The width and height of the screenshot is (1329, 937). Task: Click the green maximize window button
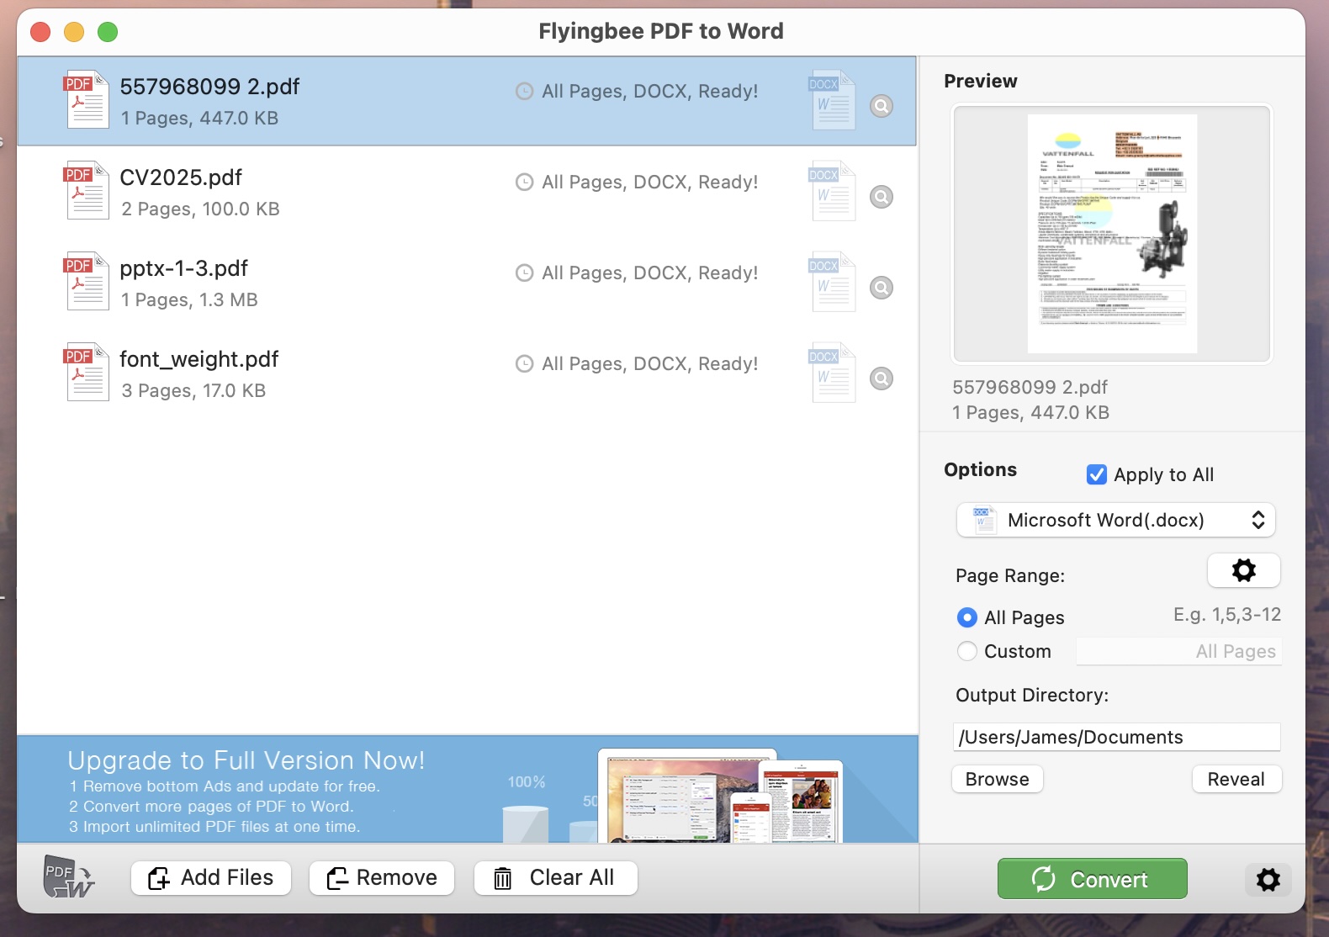pos(108,32)
